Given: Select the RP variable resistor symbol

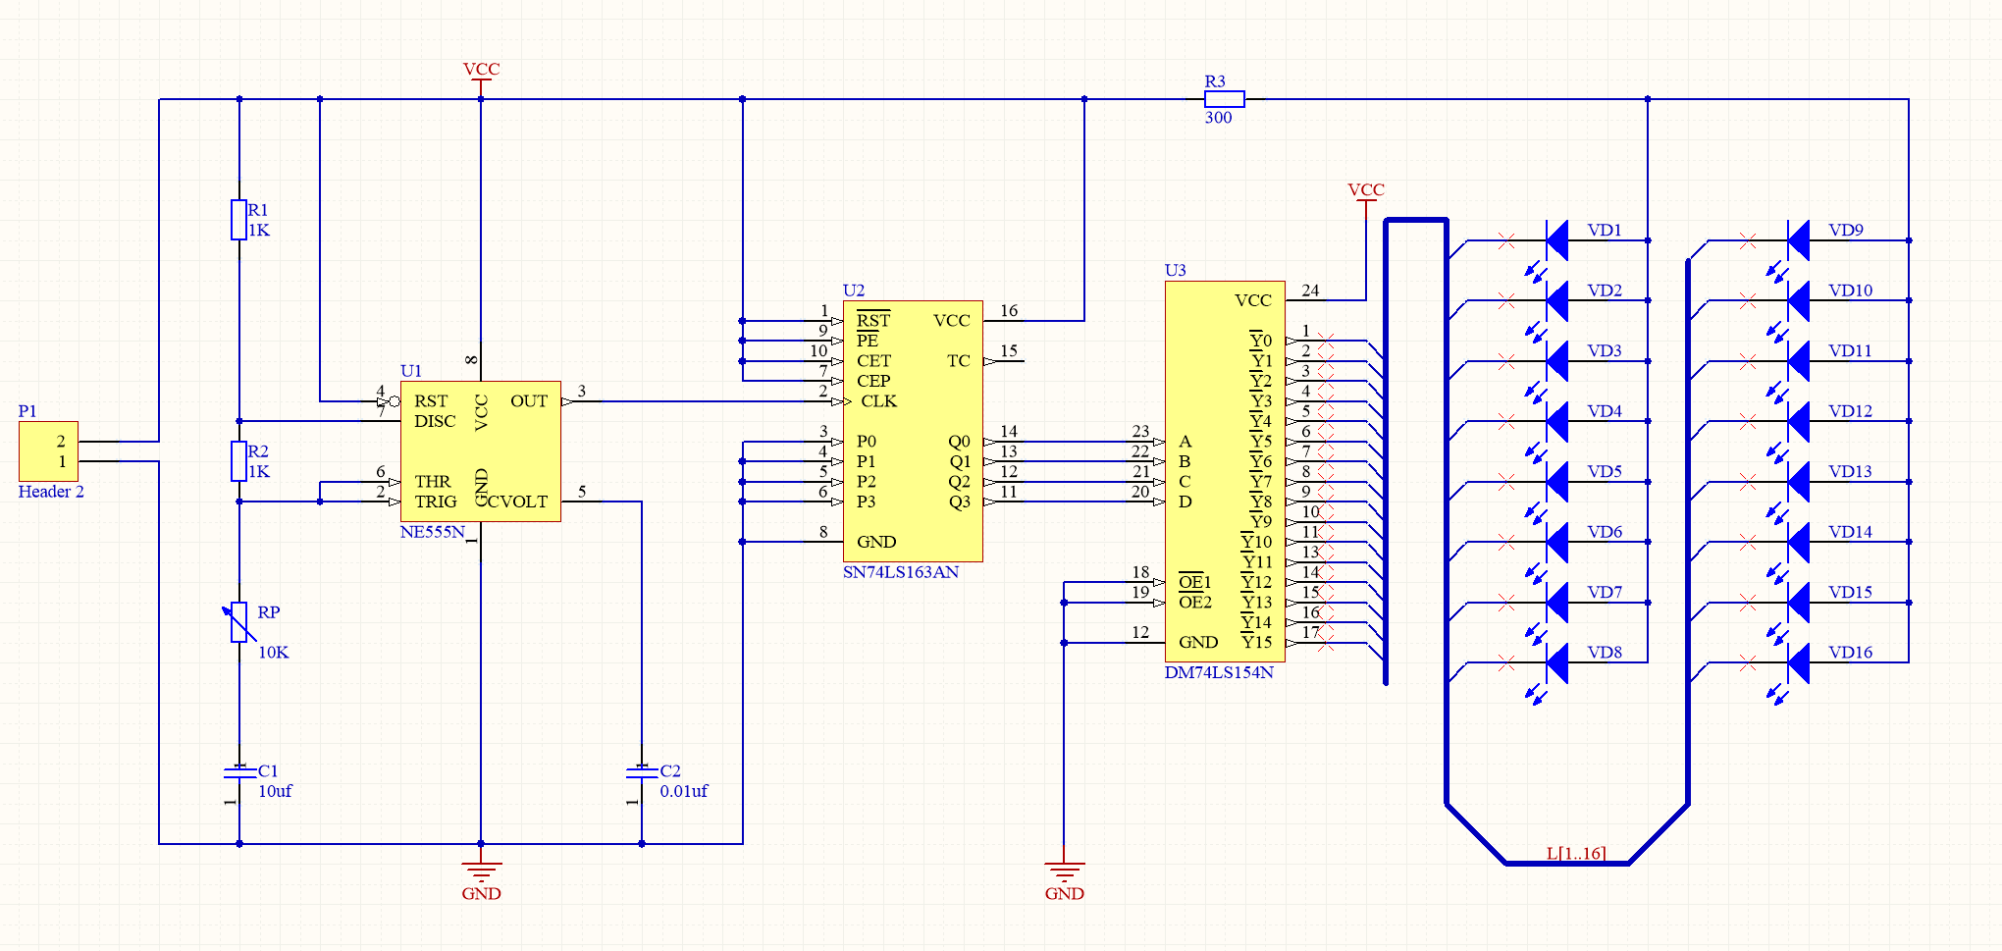Looking at the screenshot, I should [x=238, y=622].
